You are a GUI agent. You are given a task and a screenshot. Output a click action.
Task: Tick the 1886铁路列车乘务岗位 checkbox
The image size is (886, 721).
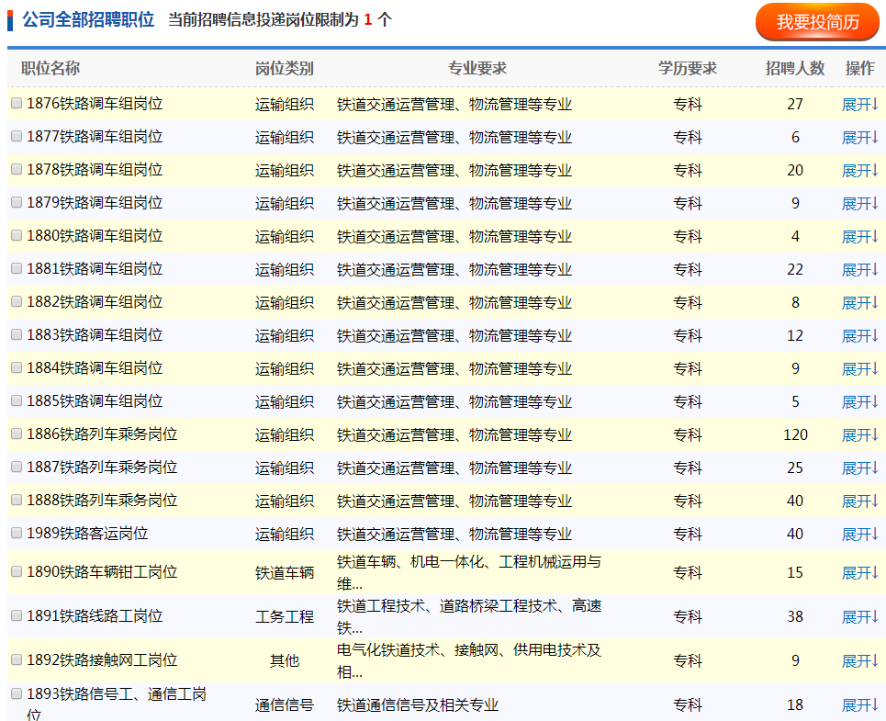coord(17,434)
